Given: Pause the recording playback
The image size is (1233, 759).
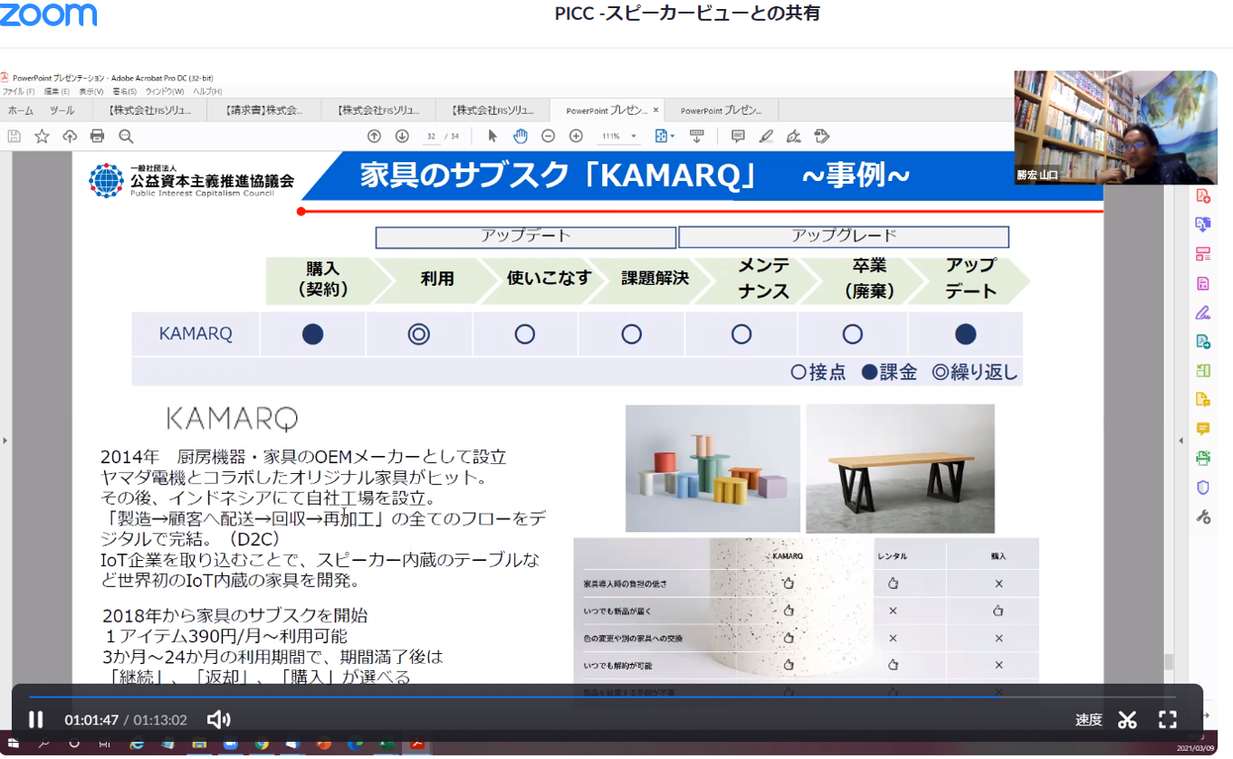Looking at the screenshot, I should (36, 720).
